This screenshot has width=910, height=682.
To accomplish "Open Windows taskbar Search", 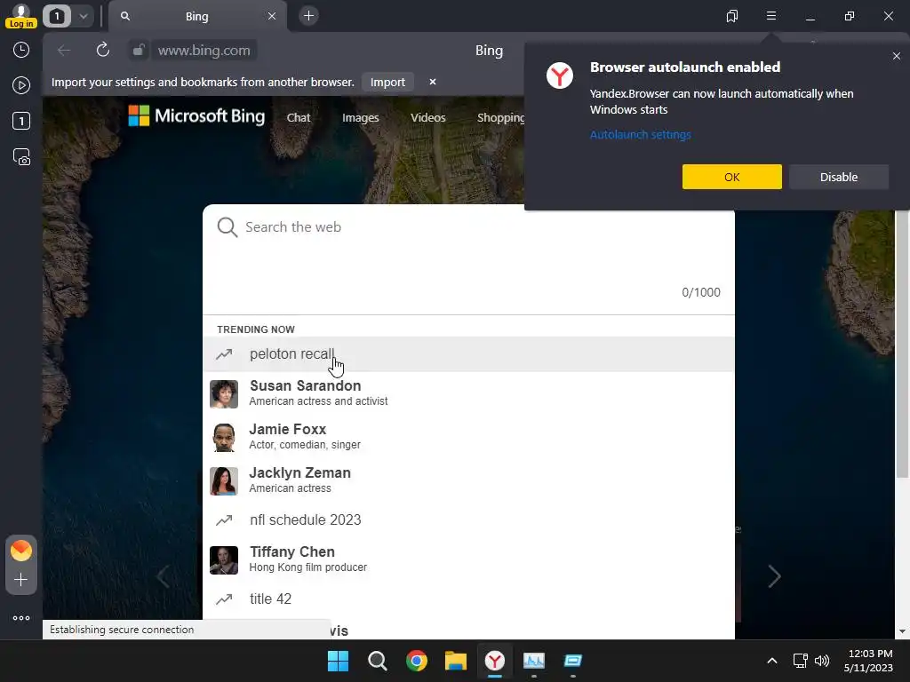I will 377,661.
